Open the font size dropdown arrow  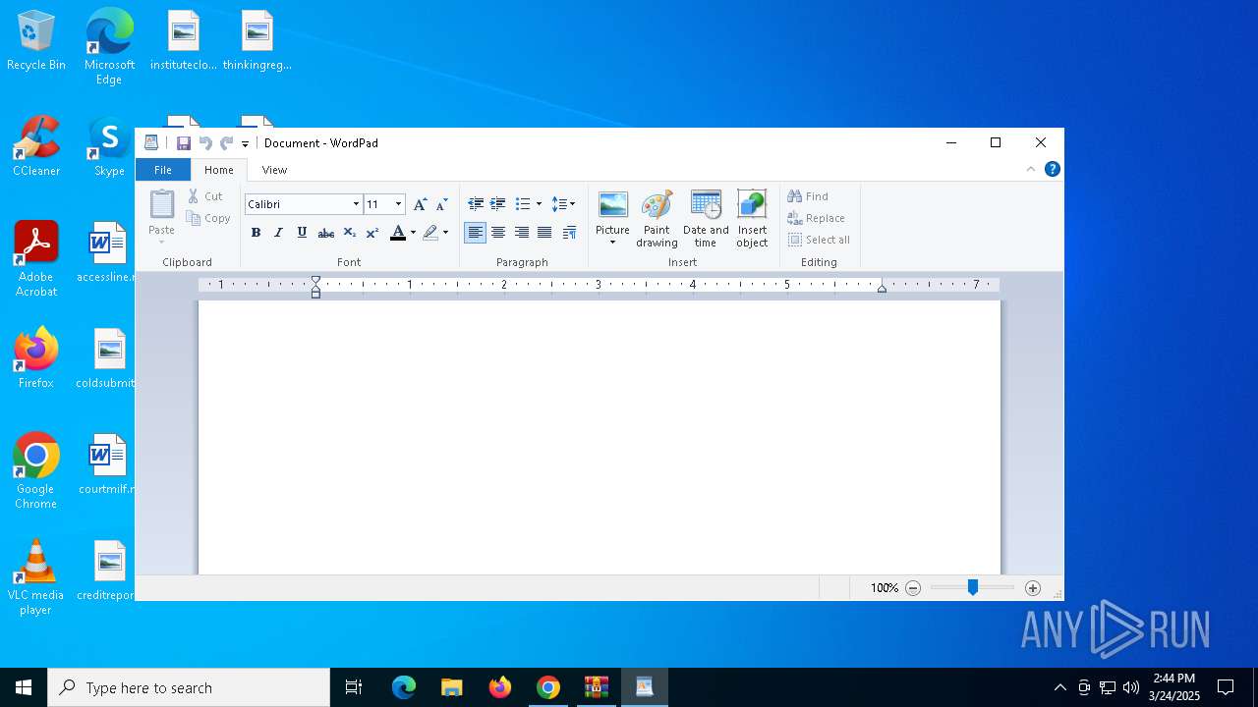[398, 204]
